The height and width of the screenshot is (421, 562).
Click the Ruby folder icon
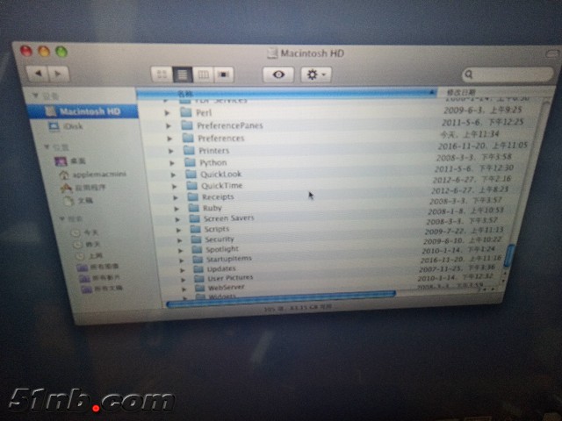click(194, 208)
